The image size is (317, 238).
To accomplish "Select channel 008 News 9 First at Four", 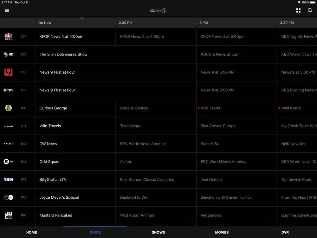I will coord(116,72).
